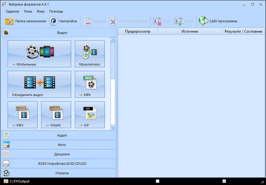The width and height of the screenshot is (266, 185).
Task: Expand the Фото category
Action: (62, 145)
